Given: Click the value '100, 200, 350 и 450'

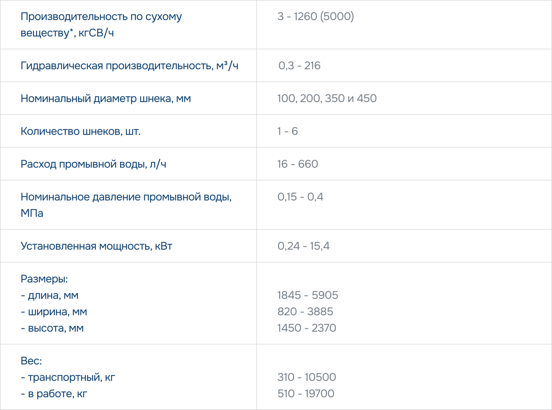Looking at the screenshot, I should pyautogui.click(x=327, y=98).
